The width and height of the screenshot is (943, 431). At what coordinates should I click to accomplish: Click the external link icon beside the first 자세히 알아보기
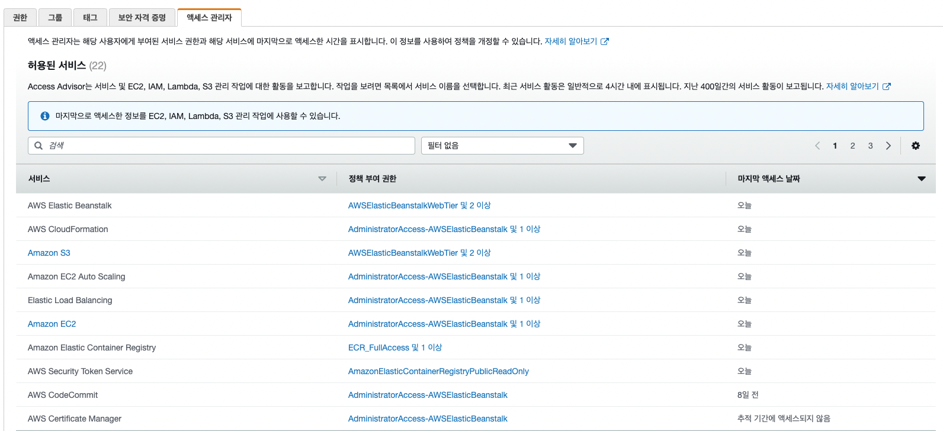click(x=605, y=41)
